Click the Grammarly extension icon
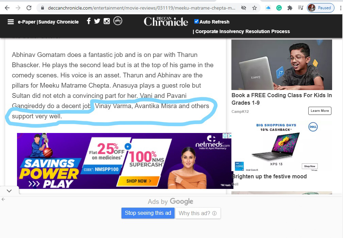 279,8
